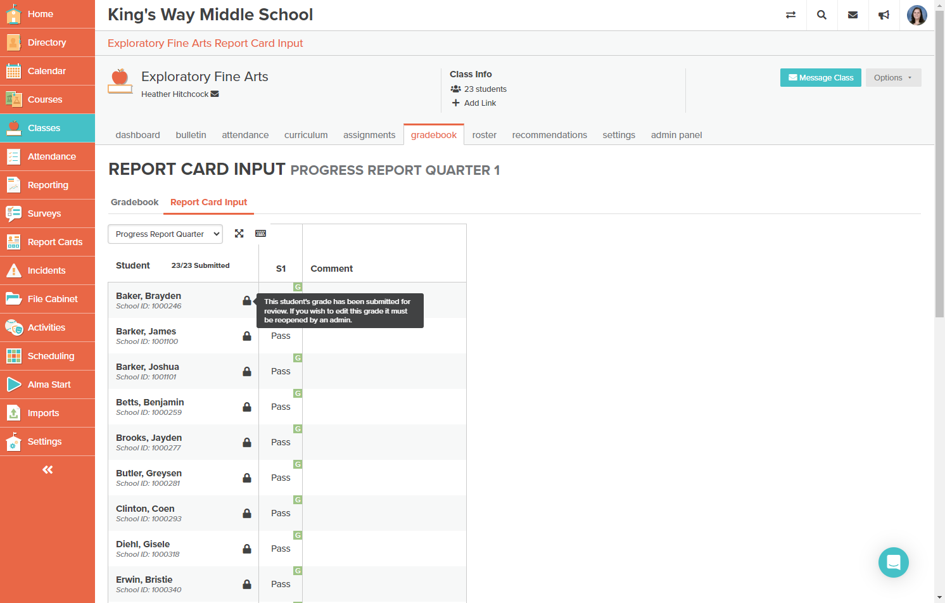
Task: Open the recommendations tab
Action: (x=550, y=135)
